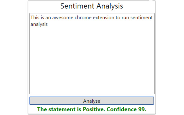Screen dimensions: 184x115
Task: Click the green result message
Action: click(x=92, y=109)
